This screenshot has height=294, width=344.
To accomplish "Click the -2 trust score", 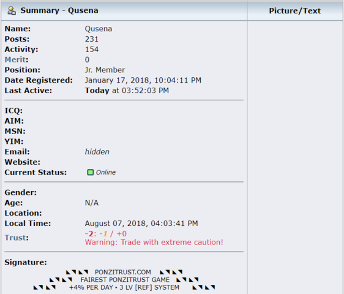I will (89, 233).
